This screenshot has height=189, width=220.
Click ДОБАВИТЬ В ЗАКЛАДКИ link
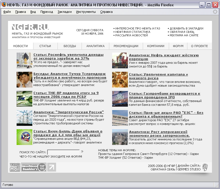(187, 29)
